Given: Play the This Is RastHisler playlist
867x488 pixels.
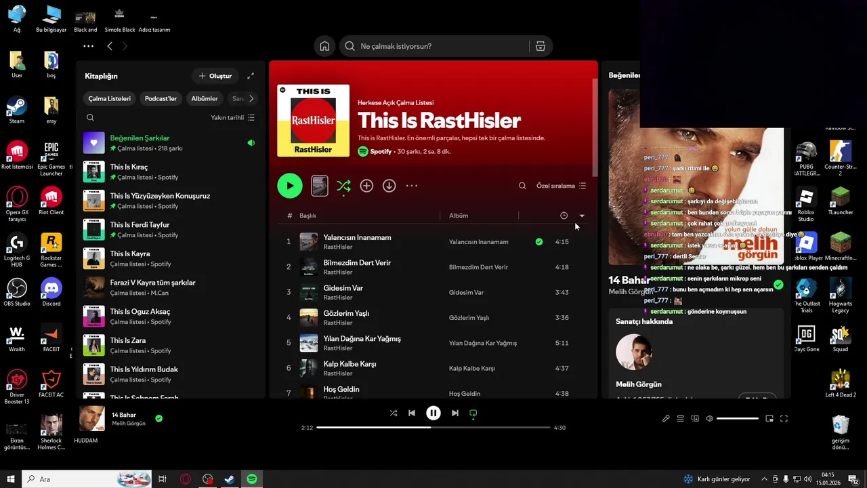Looking at the screenshot, I should 290,186.
